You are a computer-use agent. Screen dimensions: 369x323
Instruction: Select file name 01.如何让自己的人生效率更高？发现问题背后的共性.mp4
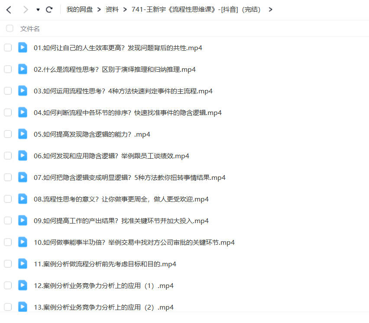(x=118, y=48)
